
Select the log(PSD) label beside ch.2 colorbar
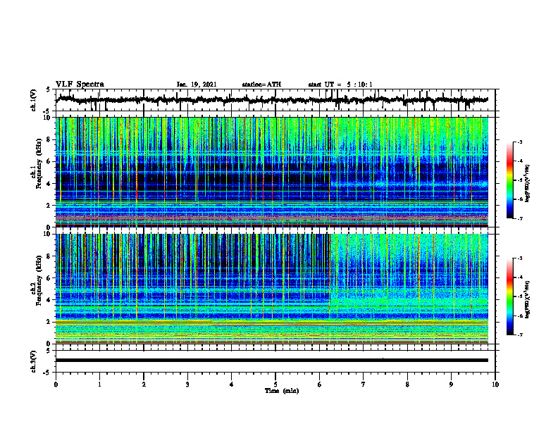(x=528, y=299)
